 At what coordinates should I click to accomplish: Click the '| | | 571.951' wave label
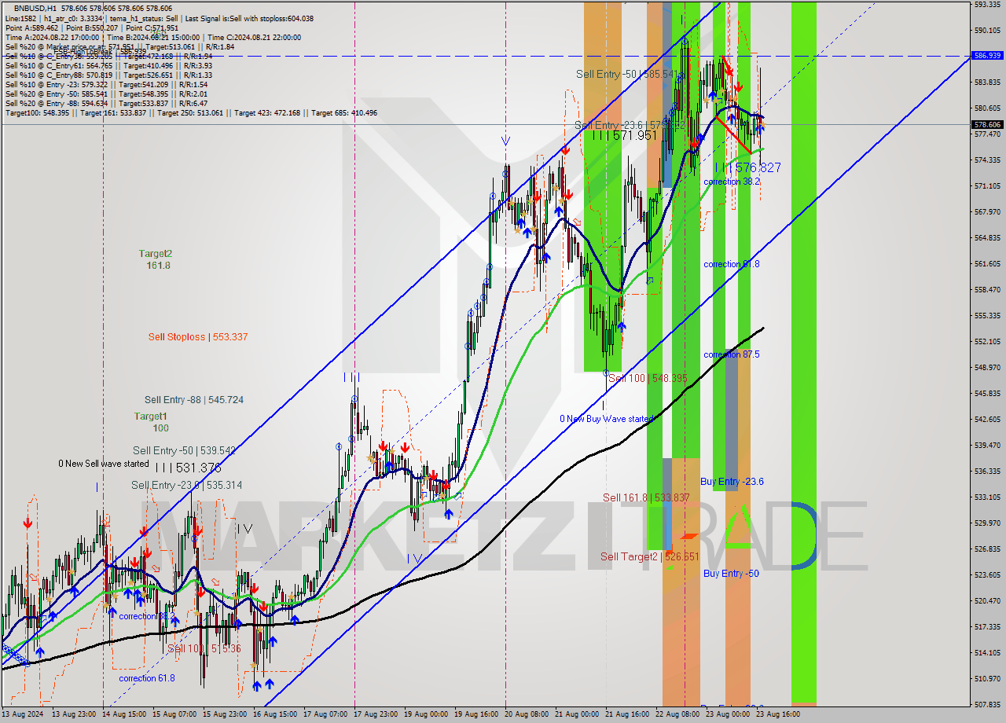pyautogui.click(x=625, y=135)
